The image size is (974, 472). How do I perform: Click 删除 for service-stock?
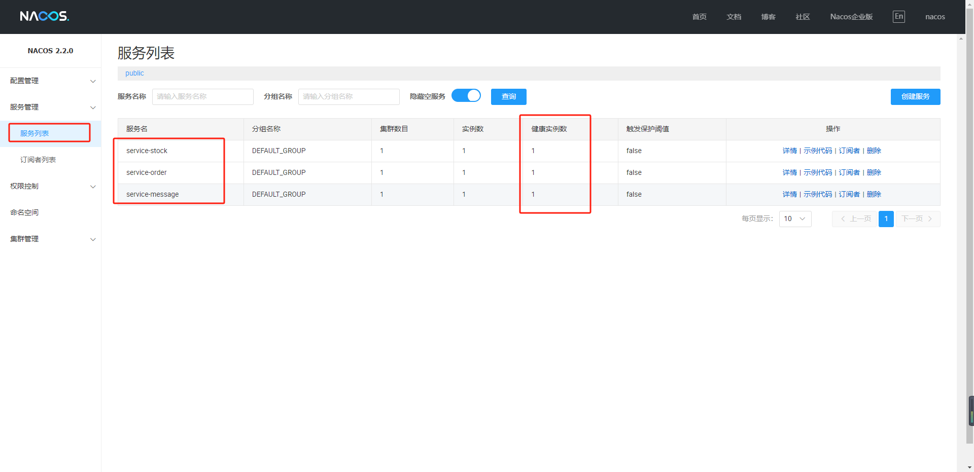click(874, 151)
